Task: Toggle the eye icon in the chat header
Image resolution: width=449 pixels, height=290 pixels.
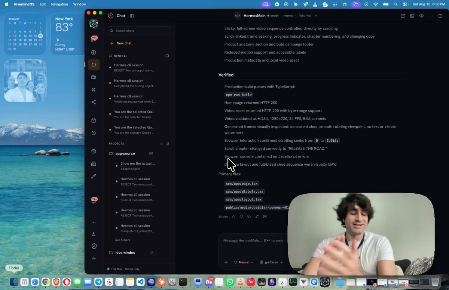Action: tap(421, 16)
